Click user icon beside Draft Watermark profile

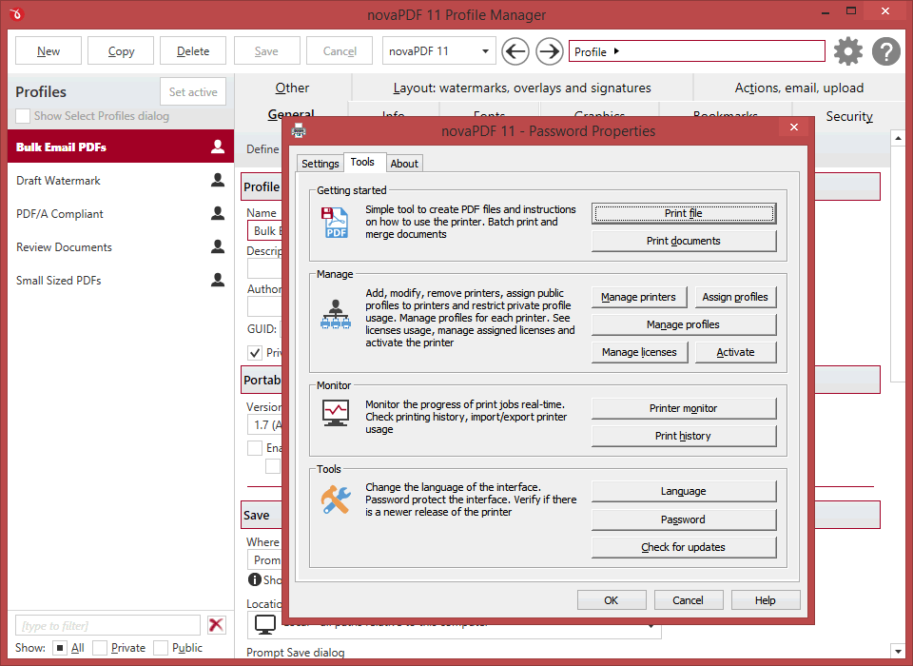pyautogui.click(x=218, y=181)
